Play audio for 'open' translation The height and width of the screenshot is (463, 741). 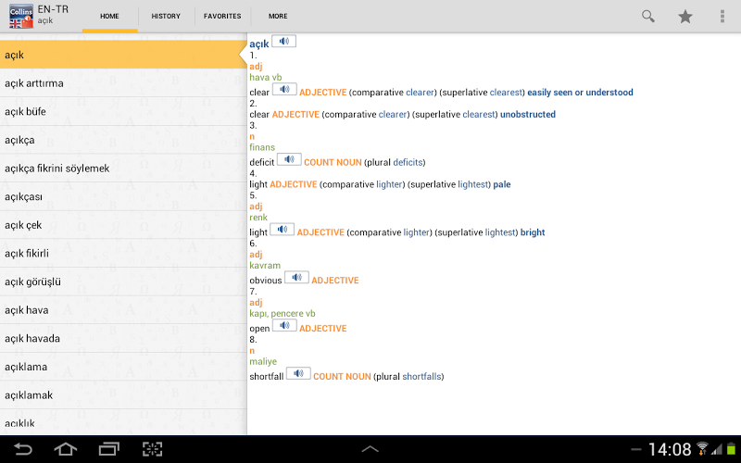[x=284, y=325]
